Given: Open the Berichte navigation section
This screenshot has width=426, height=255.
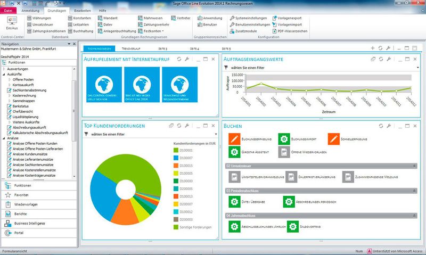Looking at the screenshot, I should [39, 214].
